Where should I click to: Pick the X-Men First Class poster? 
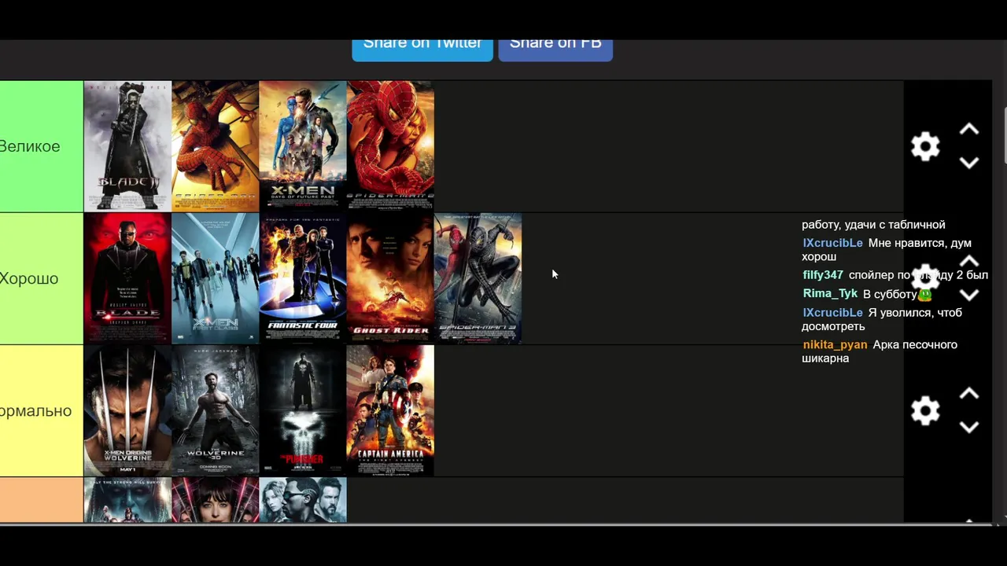pos(215,278)
